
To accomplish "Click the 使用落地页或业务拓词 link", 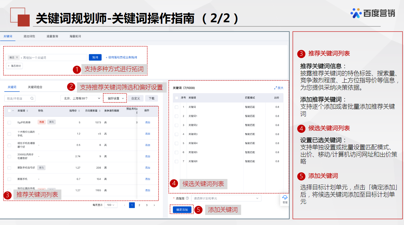I will coord(121,57).
